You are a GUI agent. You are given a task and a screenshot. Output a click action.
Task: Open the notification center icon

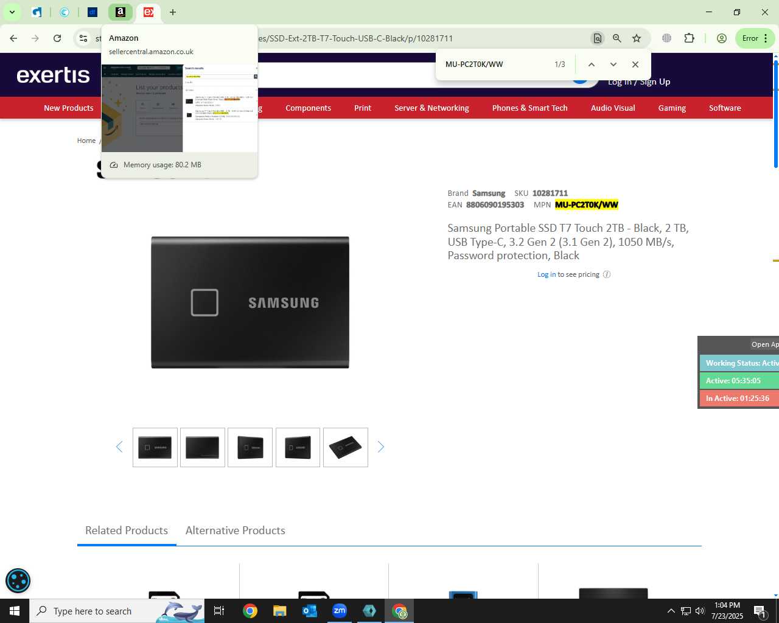pyautogui.click(x=760, y=611)
